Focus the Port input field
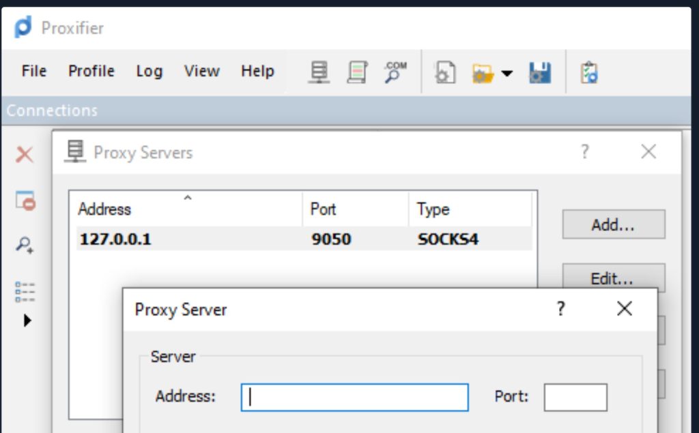The height and width of the screenshot is (433, 699). pos(575,398)
